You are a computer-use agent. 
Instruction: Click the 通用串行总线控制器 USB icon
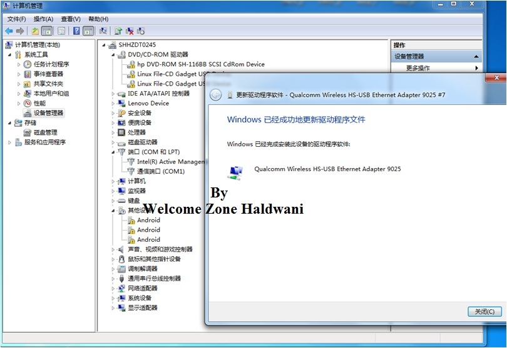click(121, 278)
